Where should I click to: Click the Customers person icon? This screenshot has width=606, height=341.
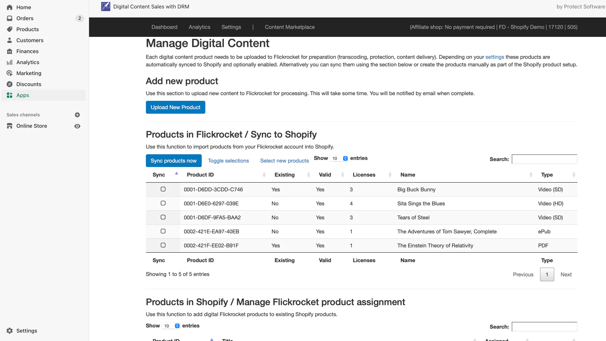tap(10, 40)
